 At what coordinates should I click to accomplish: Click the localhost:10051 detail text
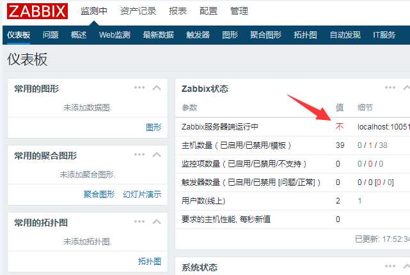[384, 127]
